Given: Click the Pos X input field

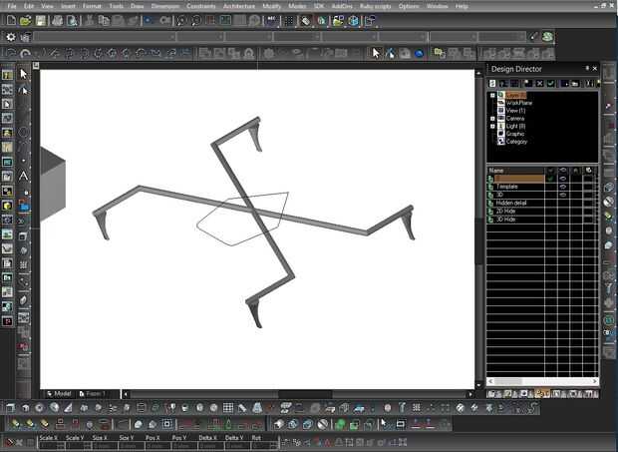Looking at the screenshot, I should coord(156,446).
